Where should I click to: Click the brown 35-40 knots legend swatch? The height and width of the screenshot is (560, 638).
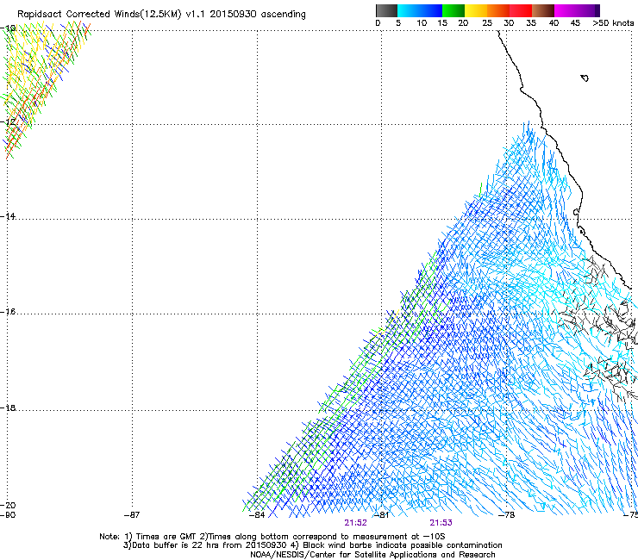point(543,10)
